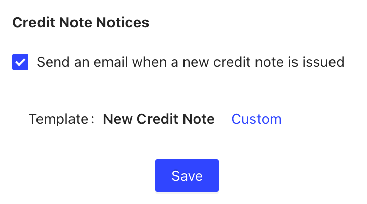This screenshot has height=204, width=367.
Task: Click the Save button
Action: pos(187,176)
